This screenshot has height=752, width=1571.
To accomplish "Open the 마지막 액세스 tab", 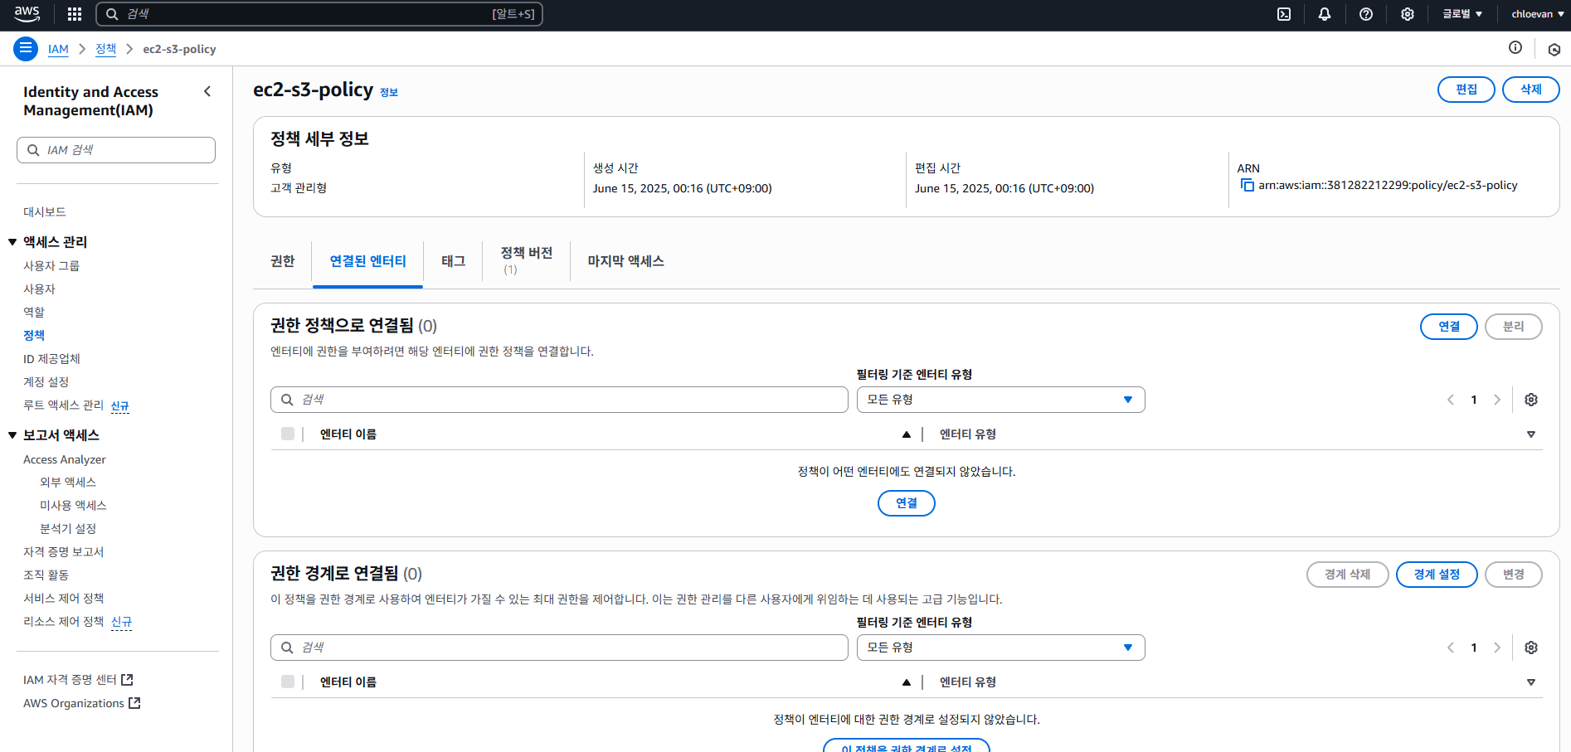I will 625,261.
